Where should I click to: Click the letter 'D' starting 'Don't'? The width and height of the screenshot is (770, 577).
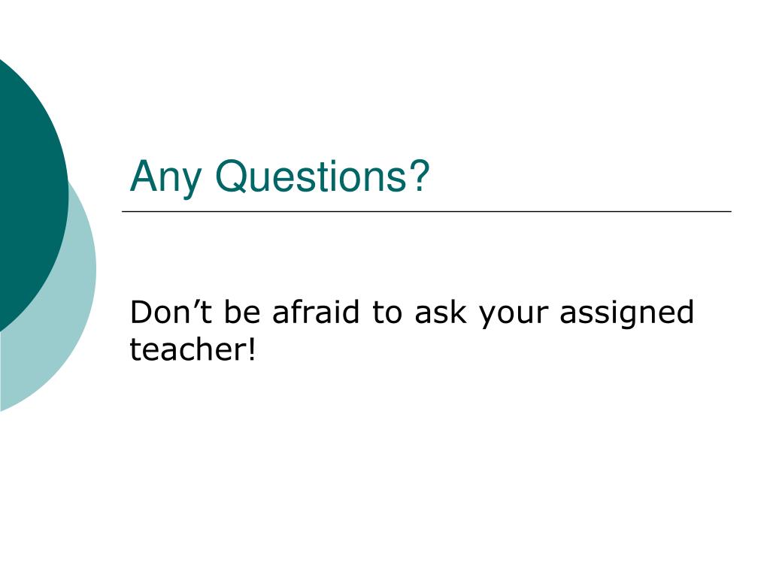pos(141,312)
